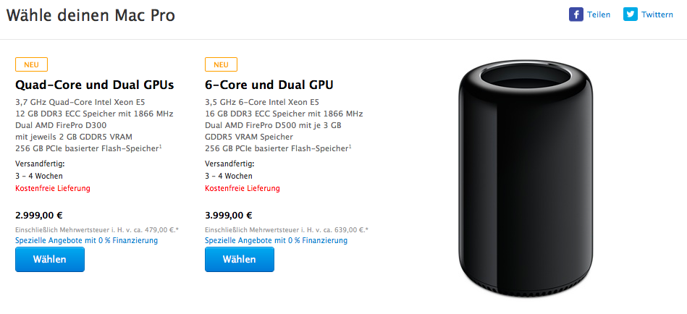Click the 2.999,00 € price
The image size is (687, 314).
(39, 215)
